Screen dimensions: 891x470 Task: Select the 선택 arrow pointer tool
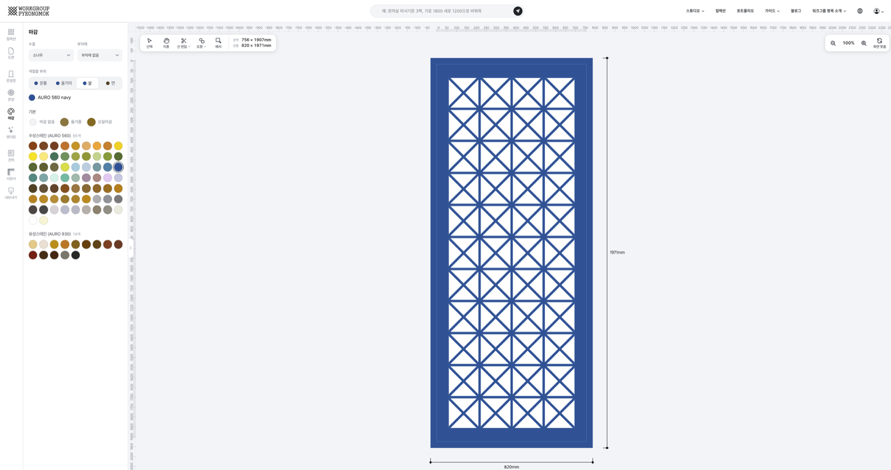pos(150,43)
